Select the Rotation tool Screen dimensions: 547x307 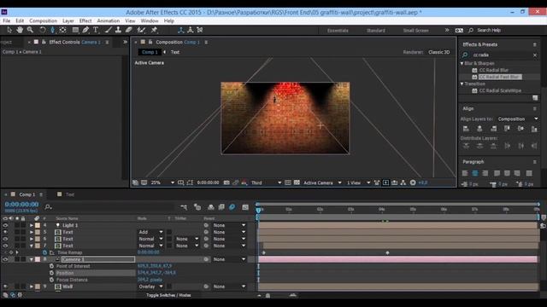point(43,30)
